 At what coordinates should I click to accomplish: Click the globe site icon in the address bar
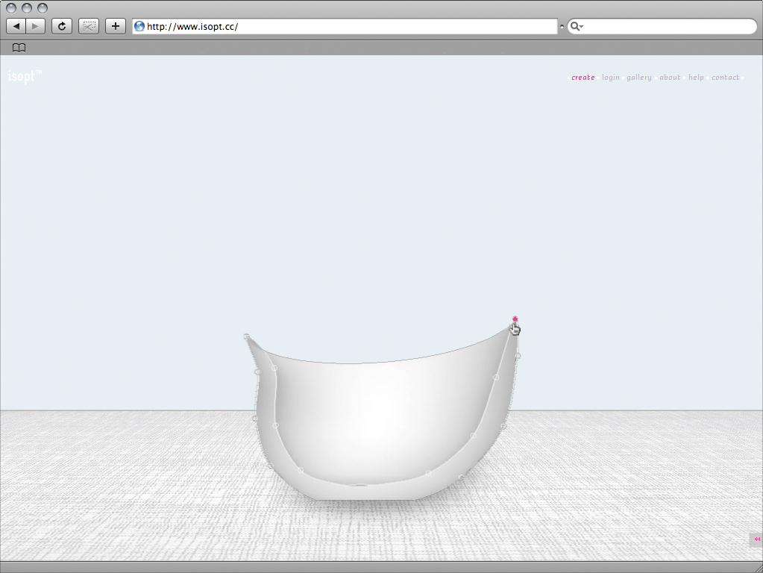(139, 26)
